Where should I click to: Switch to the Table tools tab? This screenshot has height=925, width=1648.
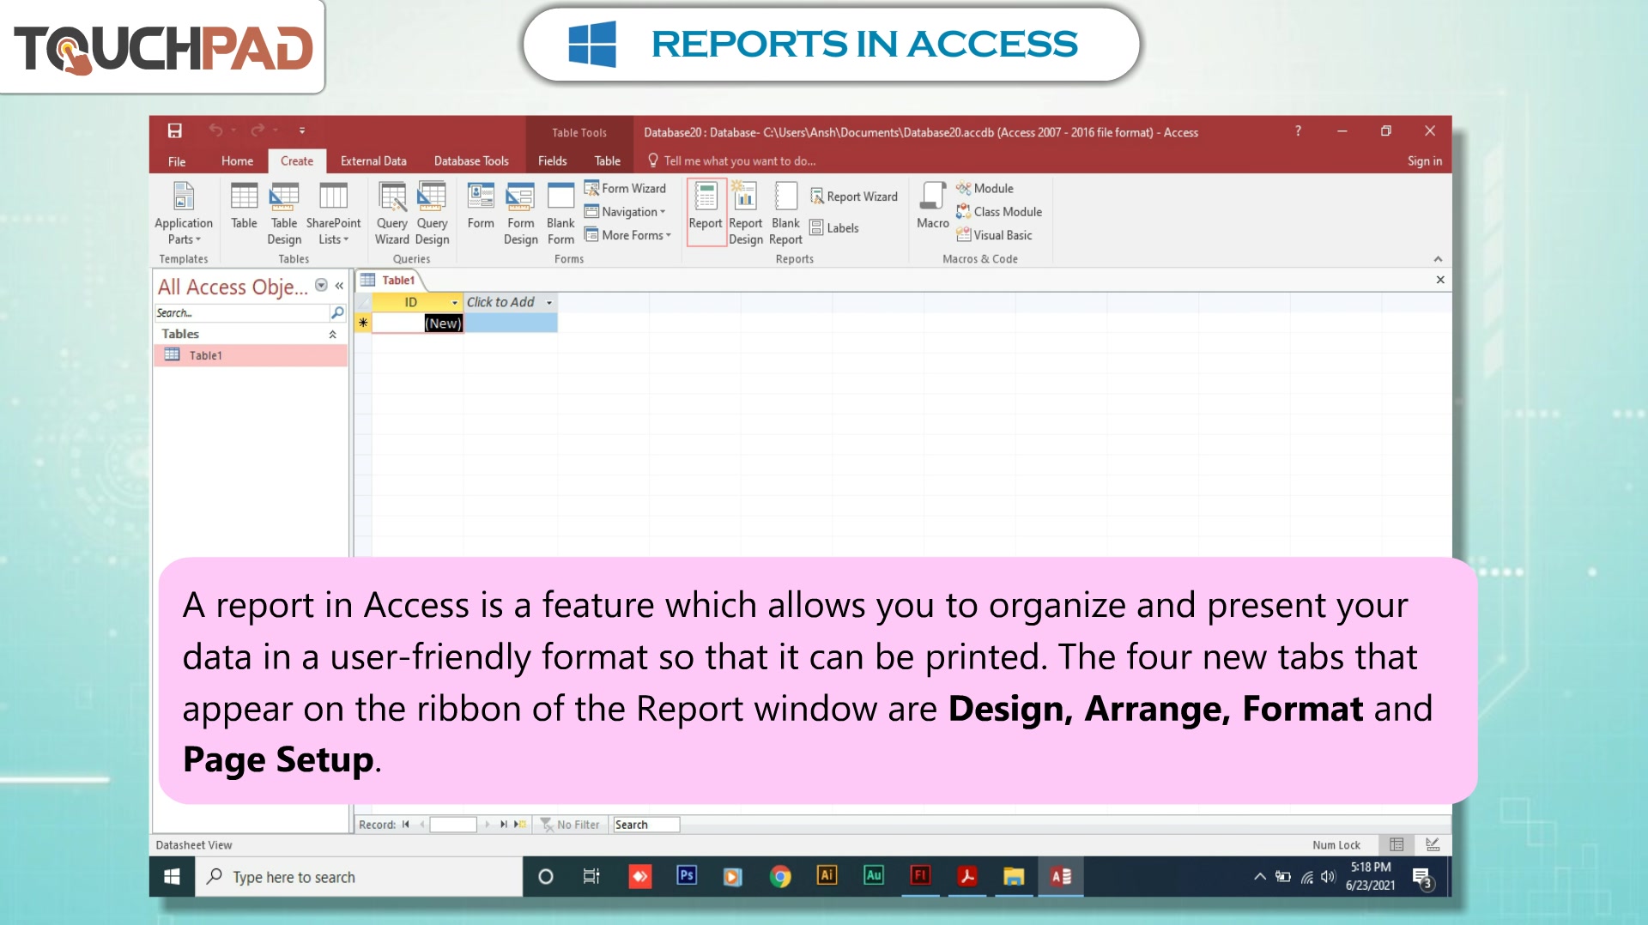pyautogui.click(x=608, y=160)
